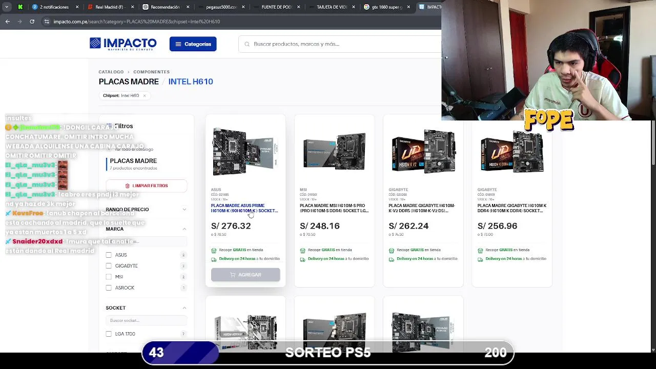Open the ASUS Prime H610M-K product image
Viewport: 656px width, 369px height.
(x=245, y=152)
